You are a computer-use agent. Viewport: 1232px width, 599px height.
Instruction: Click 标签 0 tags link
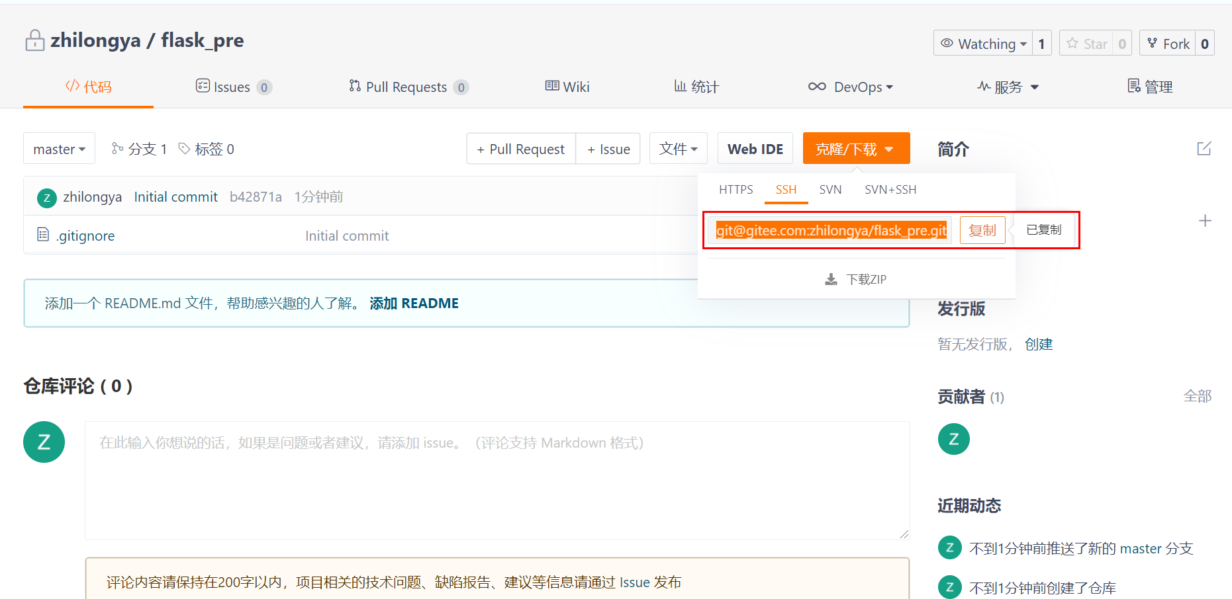(207, 149)
